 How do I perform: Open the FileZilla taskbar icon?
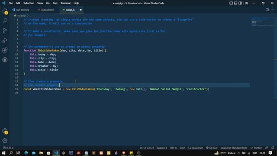click(79, 153)
